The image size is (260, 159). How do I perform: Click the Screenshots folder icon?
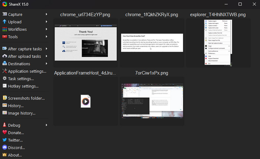tap(4, 98)
